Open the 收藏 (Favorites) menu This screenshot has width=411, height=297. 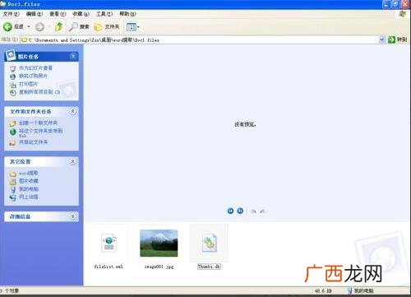tap(81, 14)
